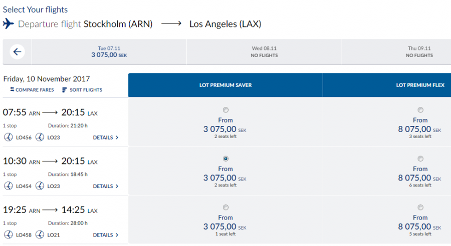
Task: Expand Details for the 19:25 flight
Action: click(x=106, y=235)
